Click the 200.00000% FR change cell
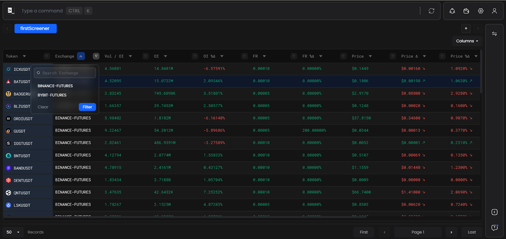Image resolution: width=506 pixels, height=239 pixels. point(314,130)
